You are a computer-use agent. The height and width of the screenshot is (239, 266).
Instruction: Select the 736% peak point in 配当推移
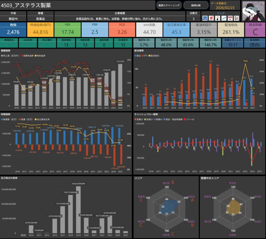(x=244, y=64)
